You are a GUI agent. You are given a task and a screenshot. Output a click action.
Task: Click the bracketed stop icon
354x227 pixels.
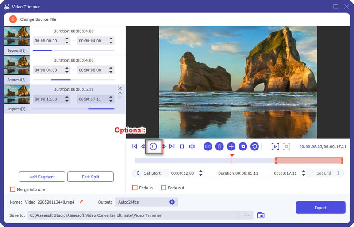[286, 146]
